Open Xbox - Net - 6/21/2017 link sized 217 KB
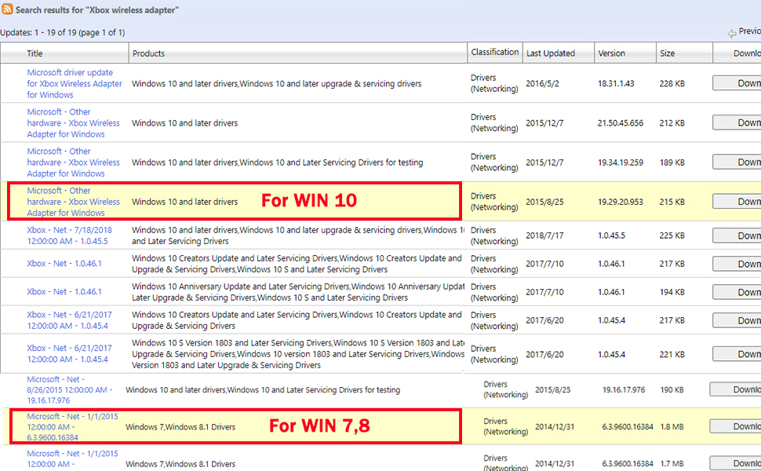 [x=69, y=320]
